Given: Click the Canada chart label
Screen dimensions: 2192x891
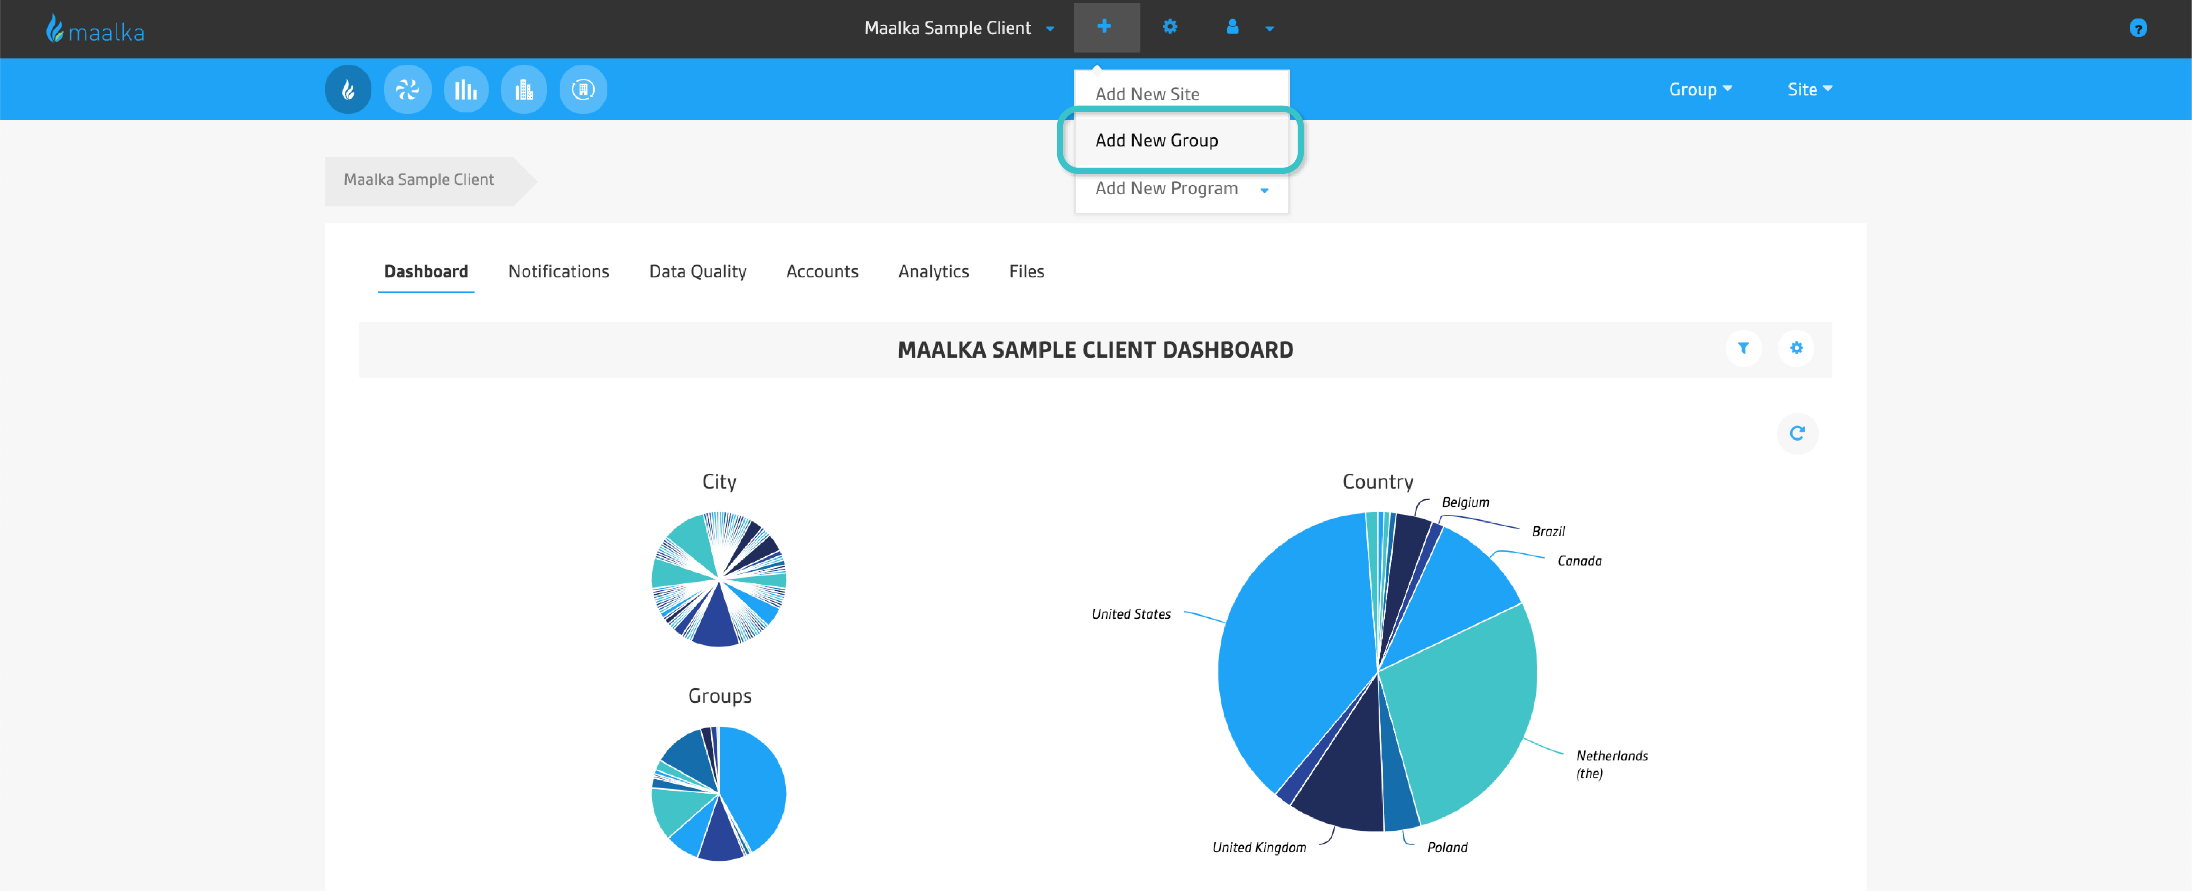Looking at the screenshot, I should point(1579,561).
